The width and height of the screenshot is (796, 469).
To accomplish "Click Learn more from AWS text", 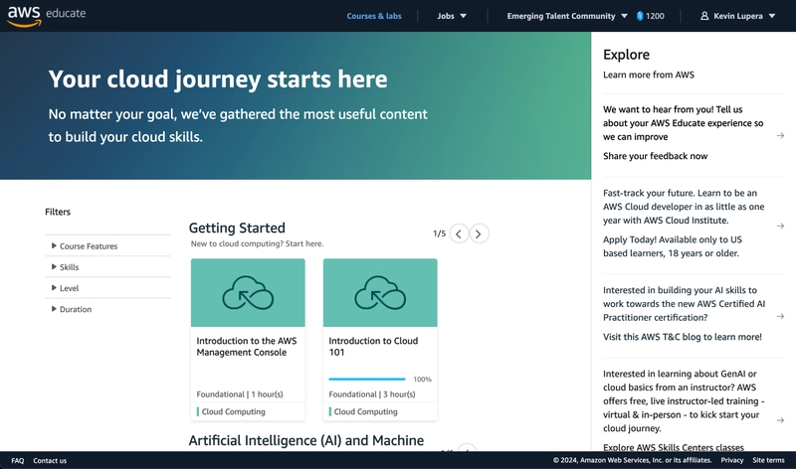I will click(x=649, y=75).
